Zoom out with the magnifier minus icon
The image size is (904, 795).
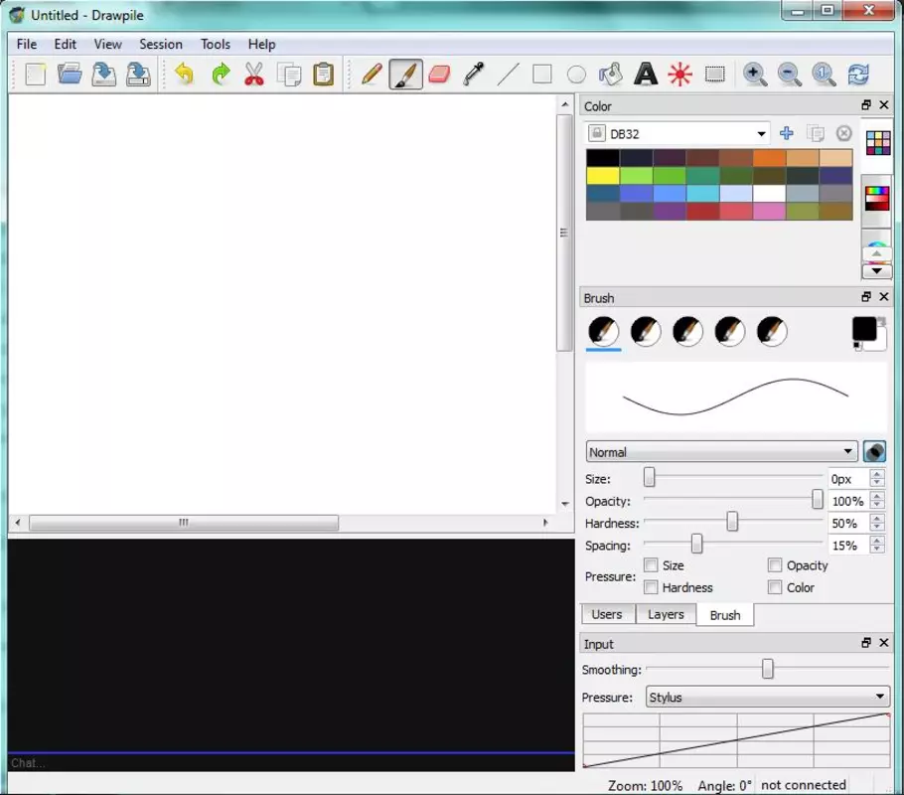[x=790, y=75]
